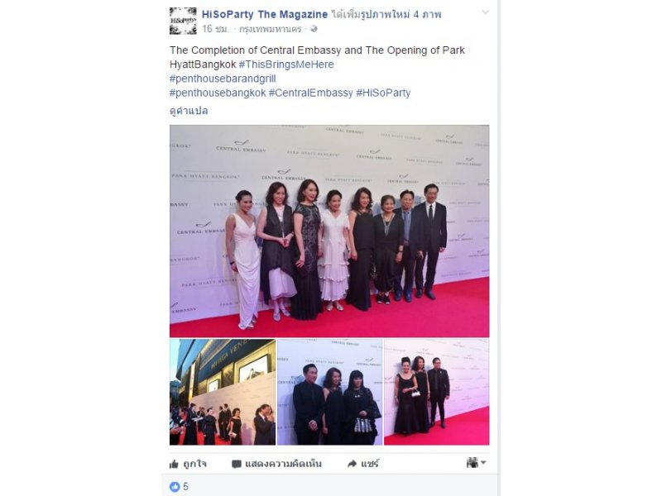This screenshot has width=662, height=496.
Task: Open the #penthousebangkok hashtag
Action: (x=218, y=93)
